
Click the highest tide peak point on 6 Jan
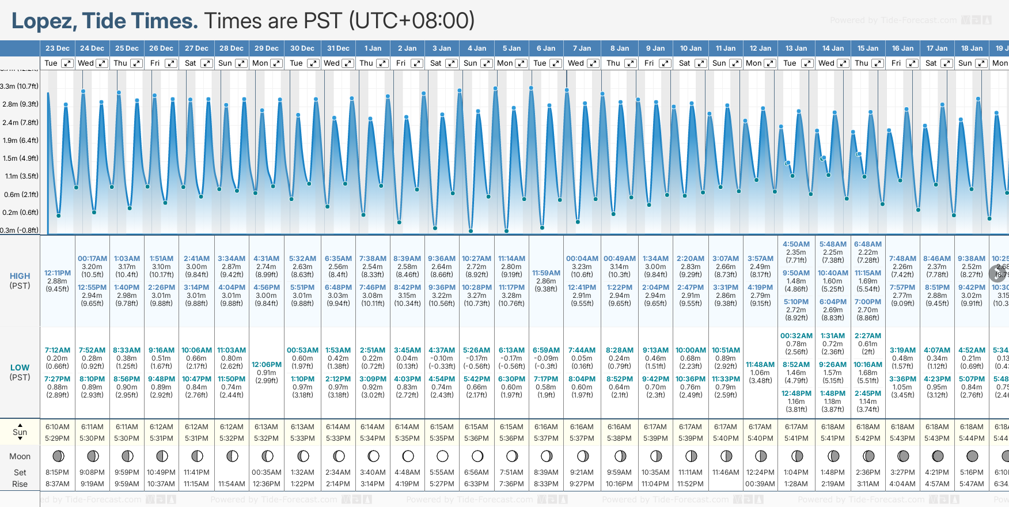pos(531,88)
